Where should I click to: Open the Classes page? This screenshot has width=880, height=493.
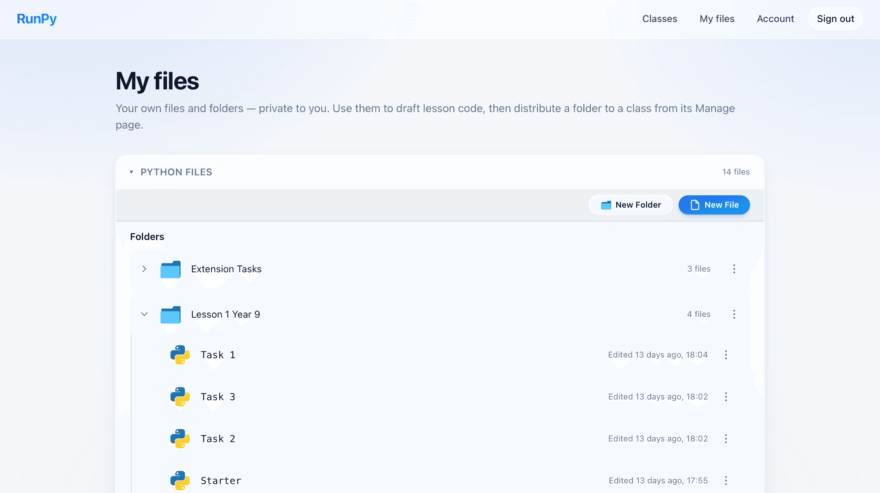pyautogui.click(x=660, y=19)
